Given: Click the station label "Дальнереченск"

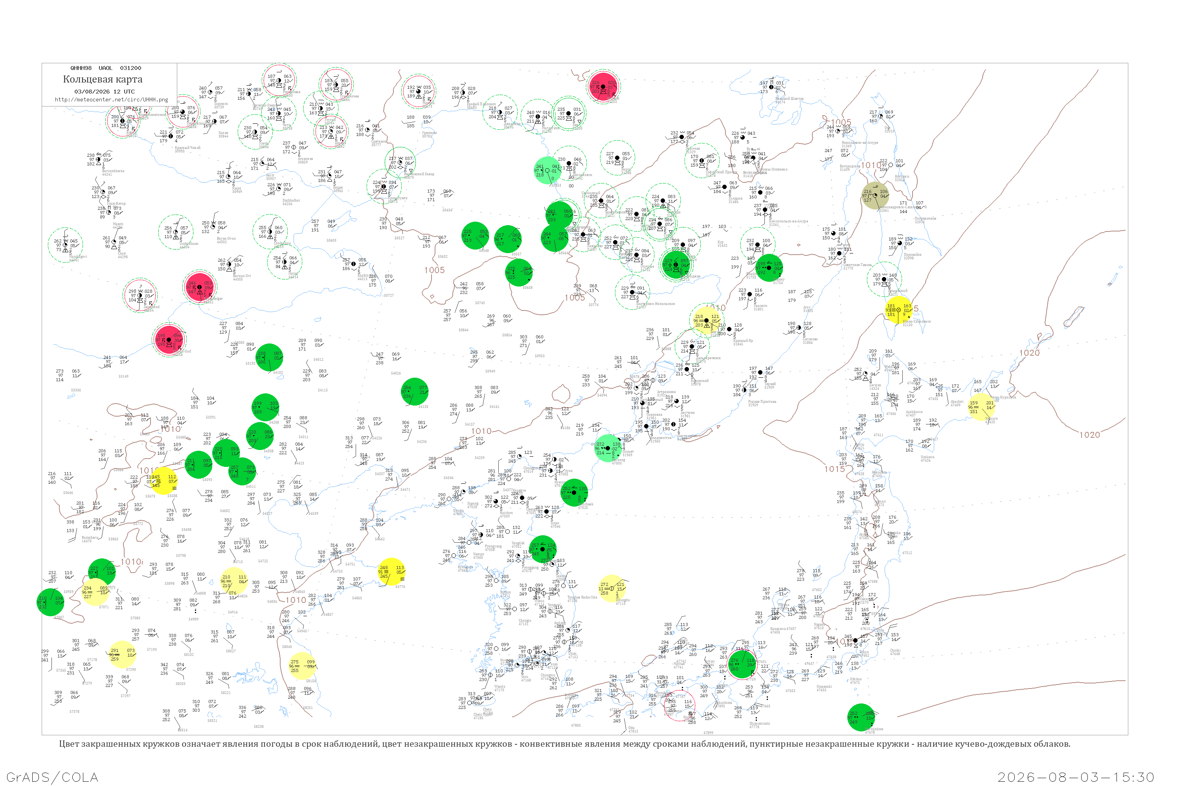Looking at the screenshot, I should tap(708, 358).
